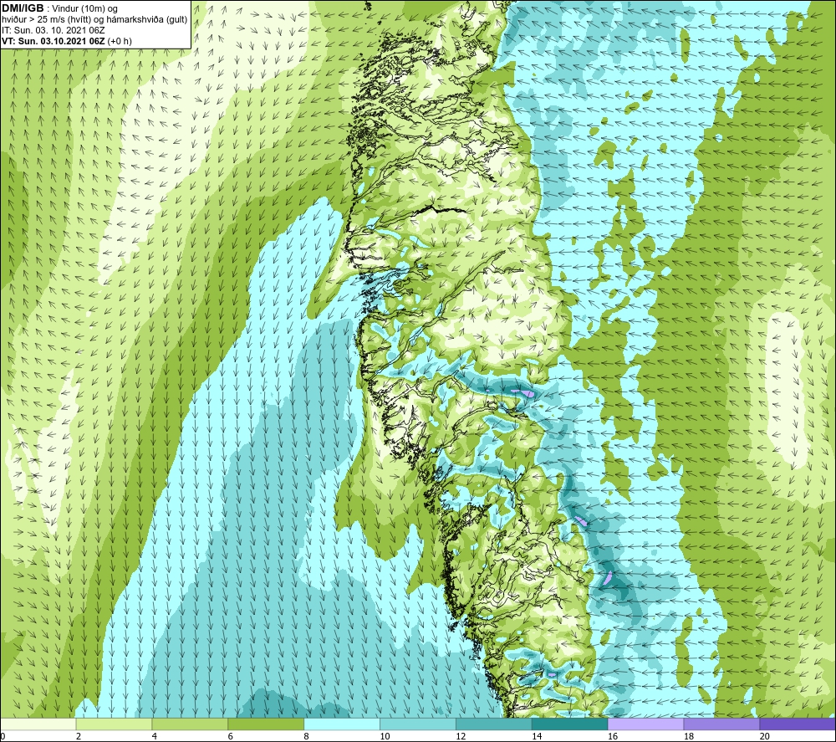836x742 pixels.
Task: Click the scale label 4
Action: click(x=154, y=736)
